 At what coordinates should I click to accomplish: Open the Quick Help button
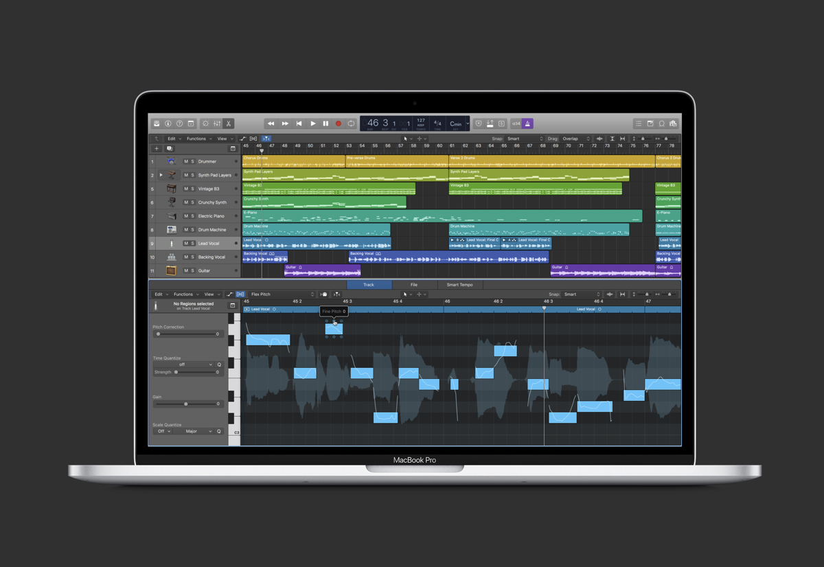point(180,124)
